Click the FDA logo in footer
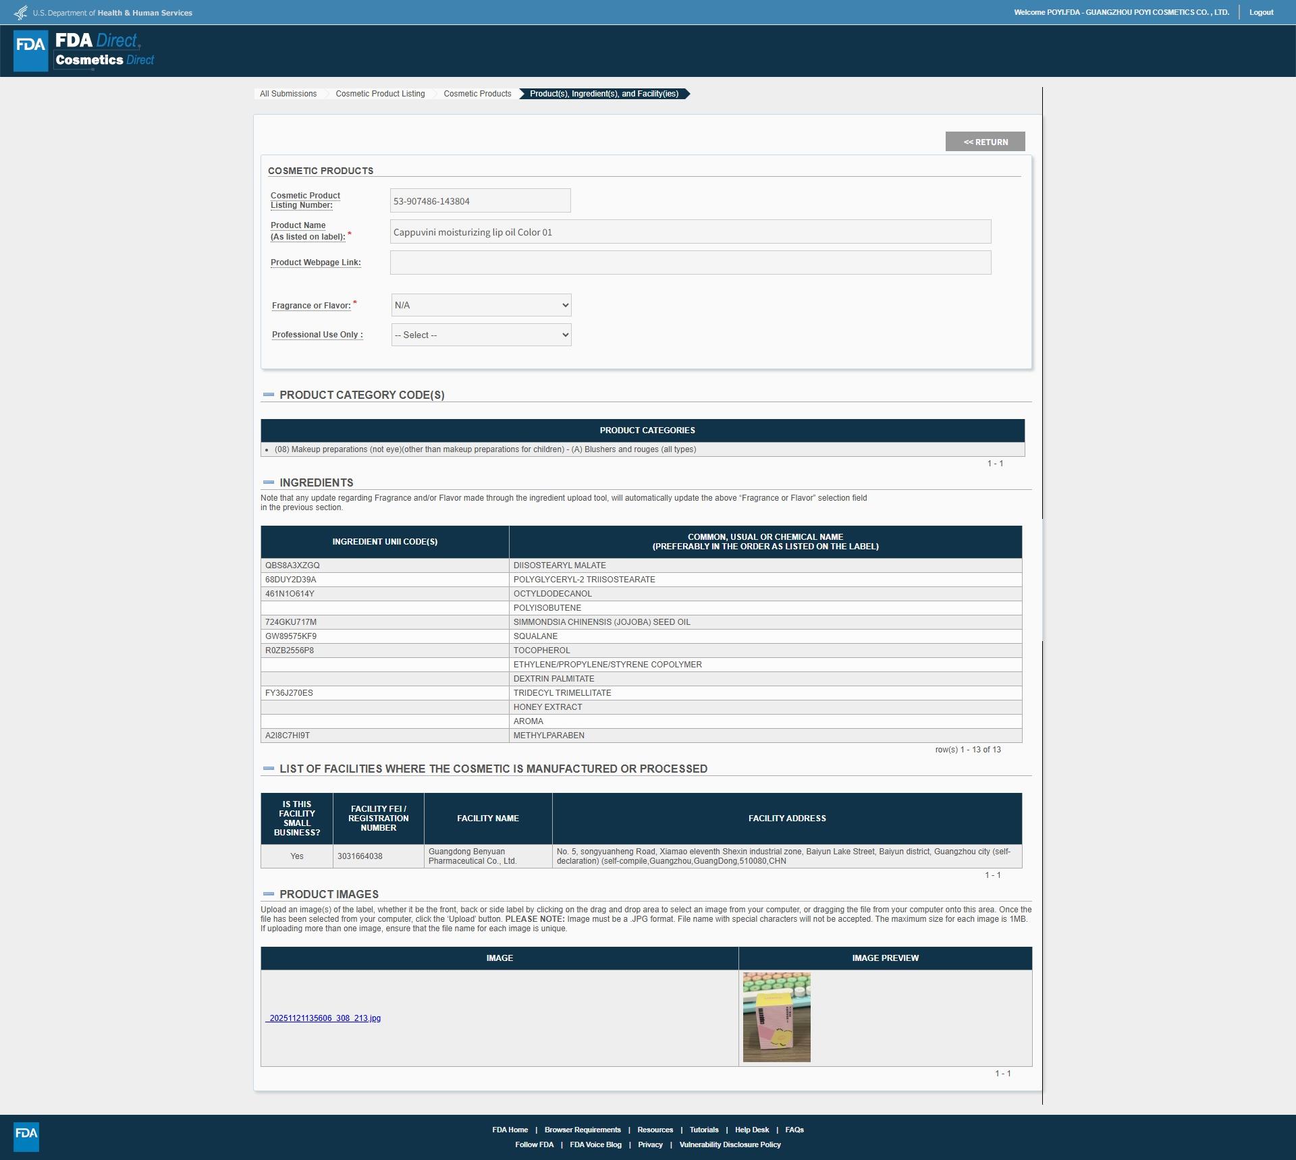 point(26,1137)
